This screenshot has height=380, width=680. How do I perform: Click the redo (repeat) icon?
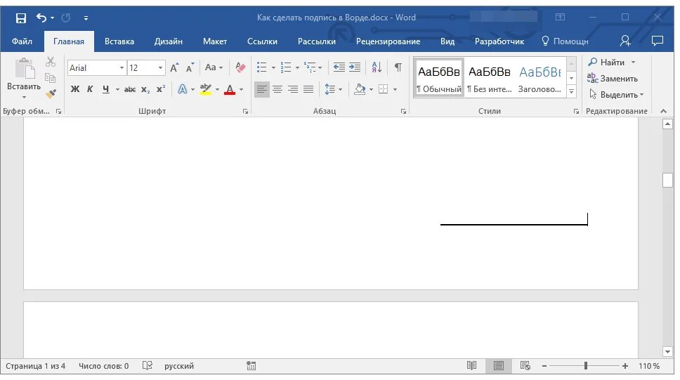(x=66, y=18)
